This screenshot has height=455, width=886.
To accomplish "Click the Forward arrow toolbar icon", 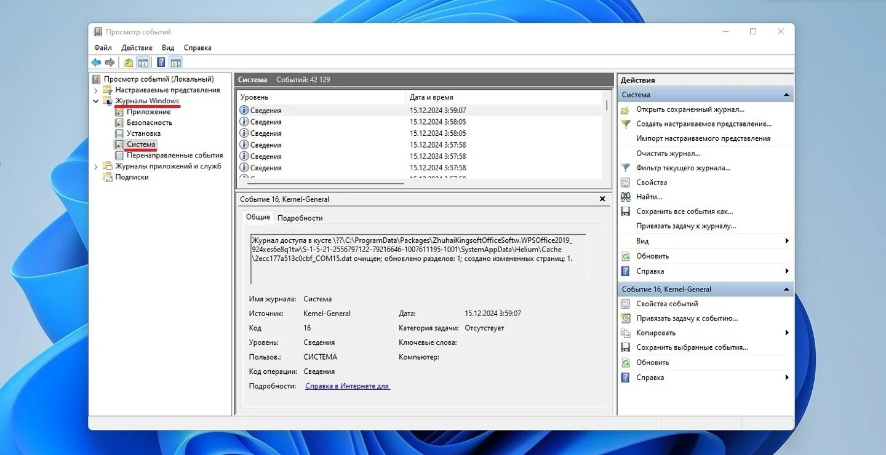I will coord(110,62).
